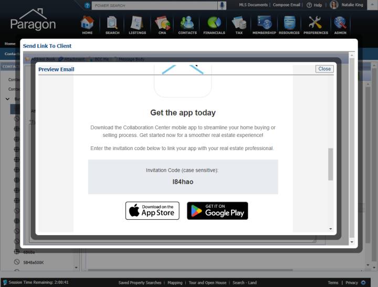Click the Get the app today heading
The width and height of the screenshot is (378, 287).
183,112
